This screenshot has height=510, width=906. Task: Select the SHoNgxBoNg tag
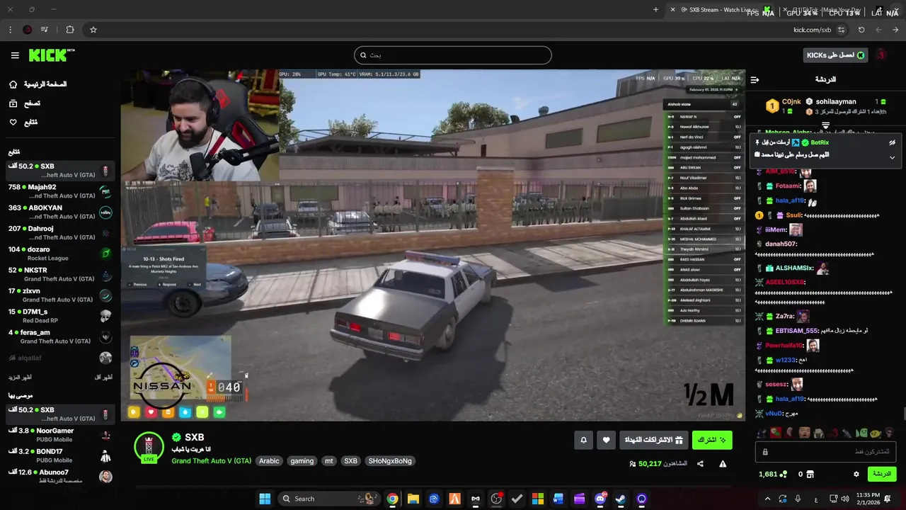click(389, 460)
